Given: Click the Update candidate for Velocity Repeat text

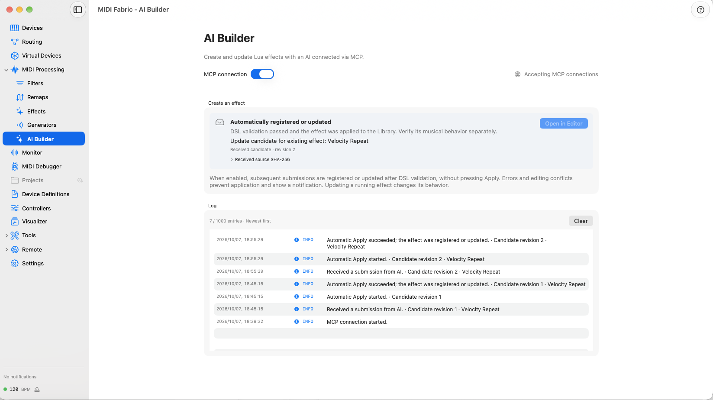Looking at the screenshot, I should click(x=299, y=141).
